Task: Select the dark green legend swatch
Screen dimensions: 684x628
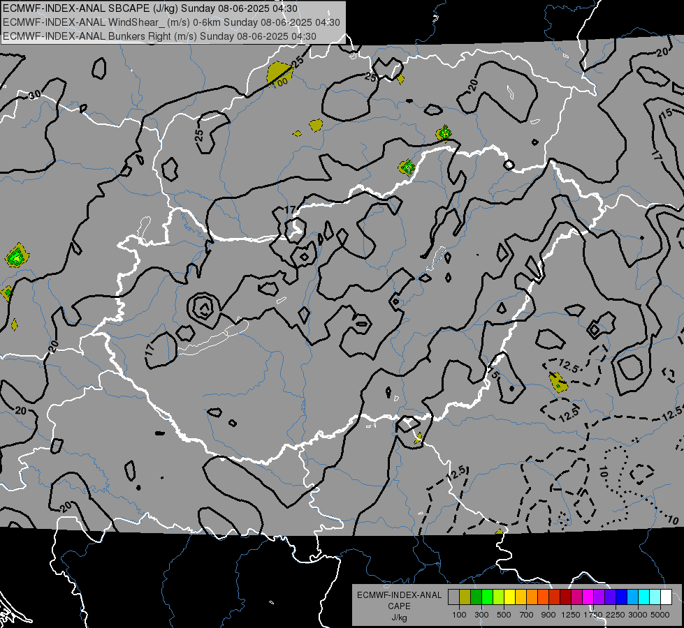Action: pyautogui.click(x=476, y=597)
